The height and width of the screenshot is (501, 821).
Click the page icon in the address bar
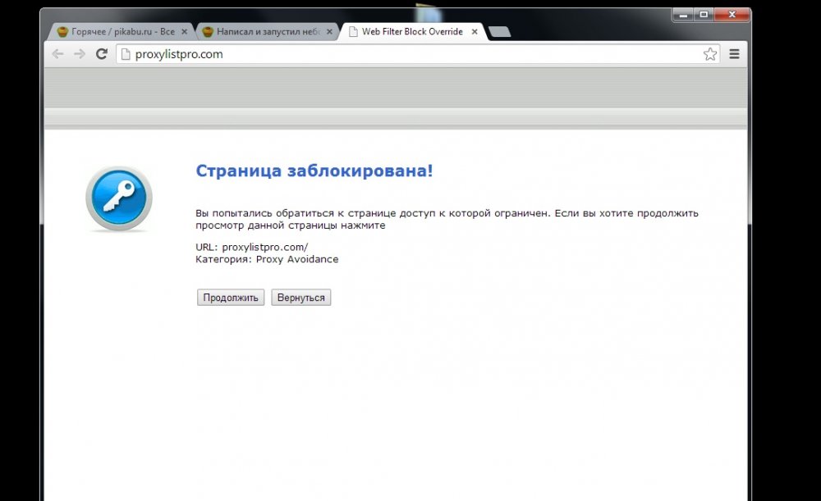click(125, 54)
